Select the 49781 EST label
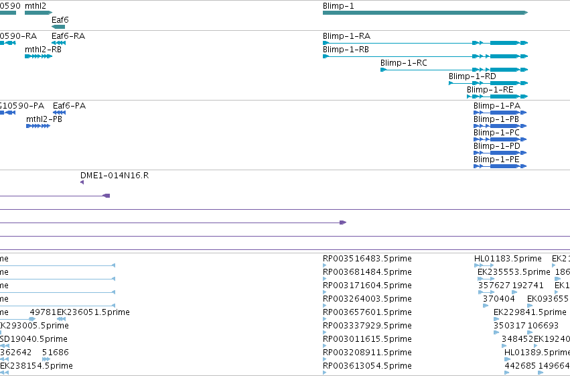 pos(43,312)
